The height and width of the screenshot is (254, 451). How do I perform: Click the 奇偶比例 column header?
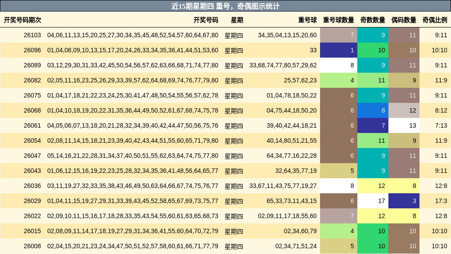(x=435, y=20)
